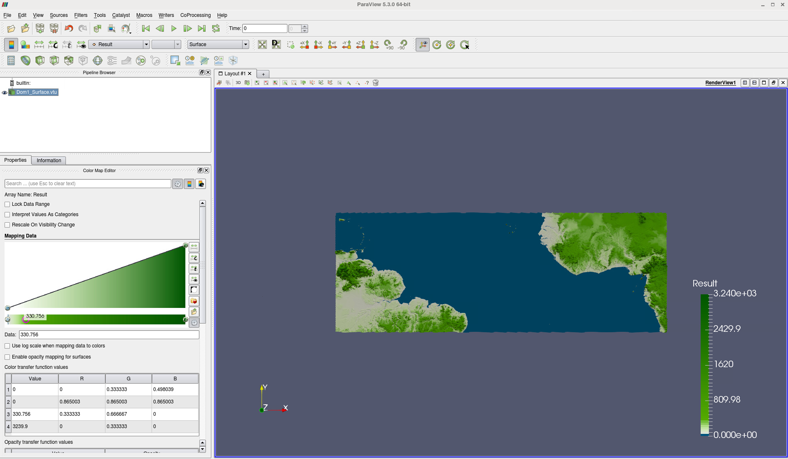Open the Edit Color Map icon
The image size is (788, 459).
(25, 44)
